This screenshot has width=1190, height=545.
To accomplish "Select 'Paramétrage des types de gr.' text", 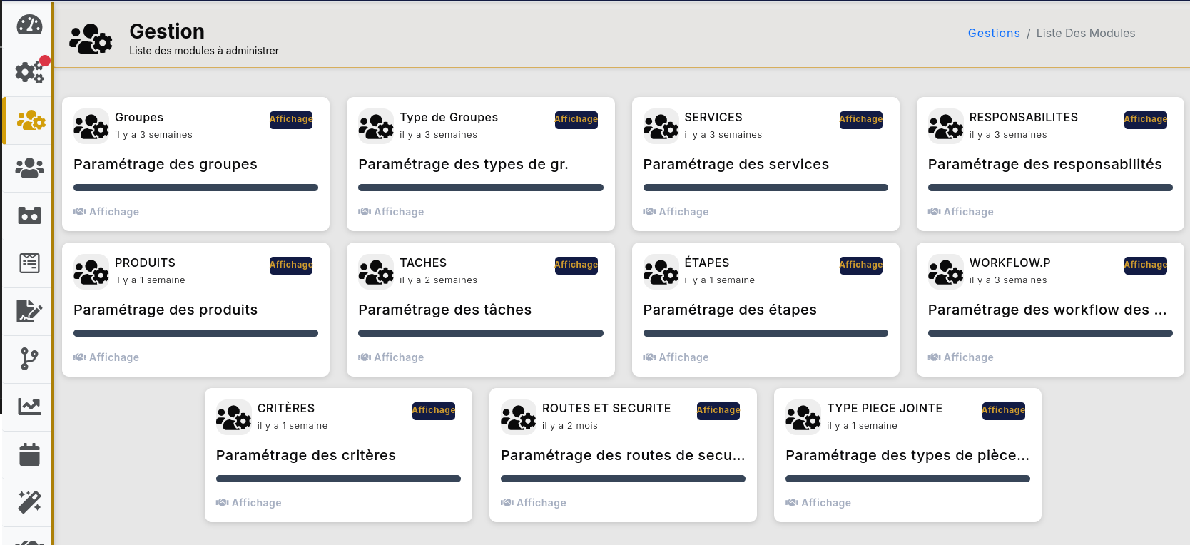I will tap(464, 164).
